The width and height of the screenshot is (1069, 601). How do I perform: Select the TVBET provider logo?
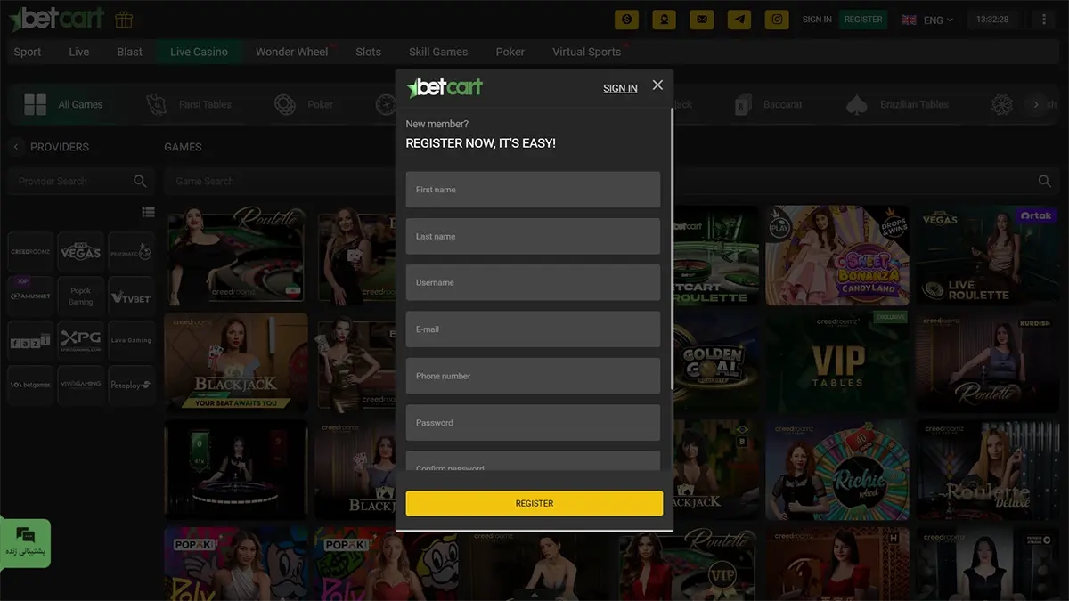tap(131, 296)
